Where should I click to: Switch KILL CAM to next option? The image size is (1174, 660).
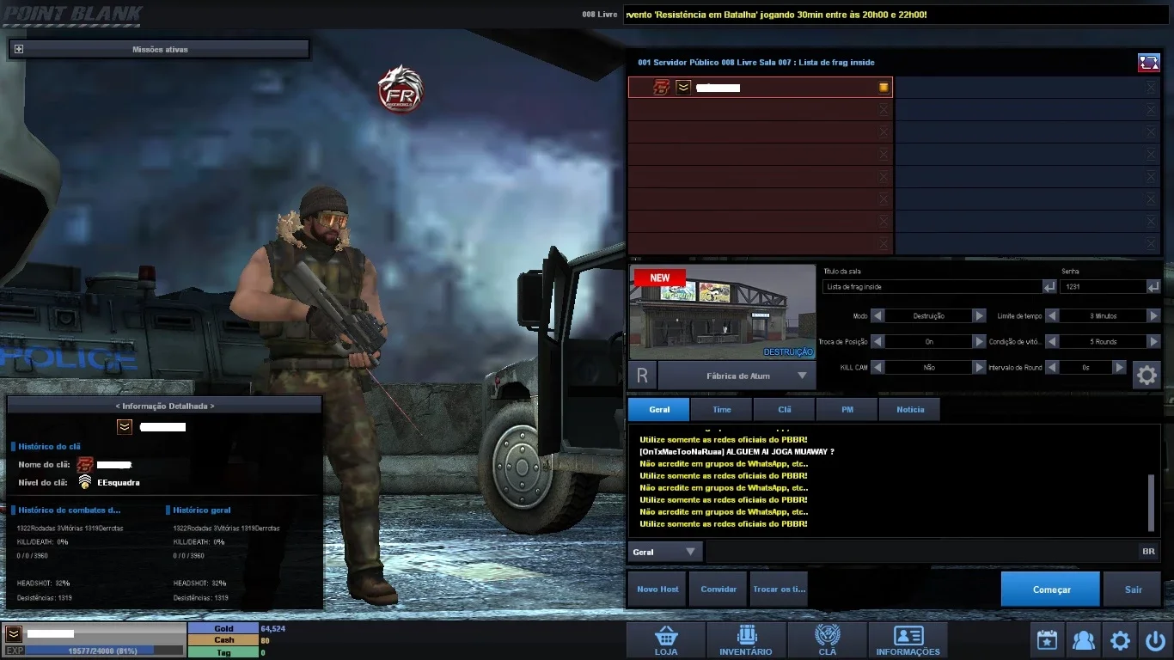(x=979, y=367)
